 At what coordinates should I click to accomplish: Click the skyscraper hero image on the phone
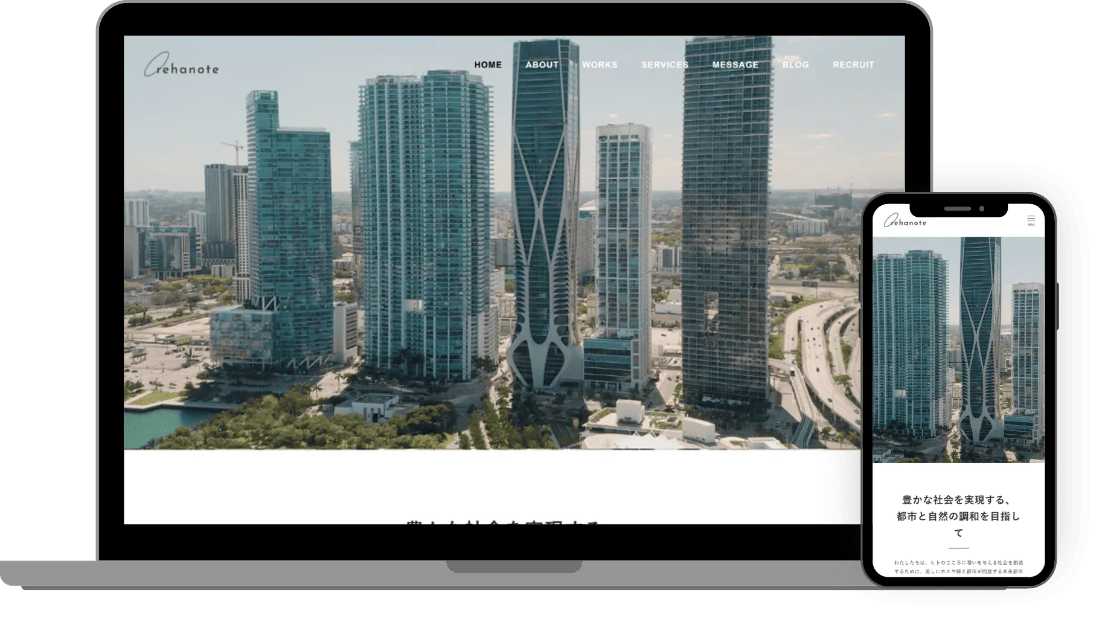(x=958, y=350)
